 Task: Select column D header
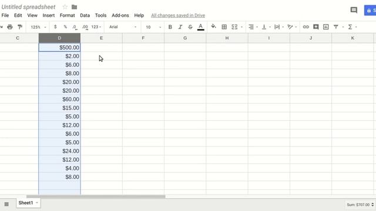coord(59,38)
